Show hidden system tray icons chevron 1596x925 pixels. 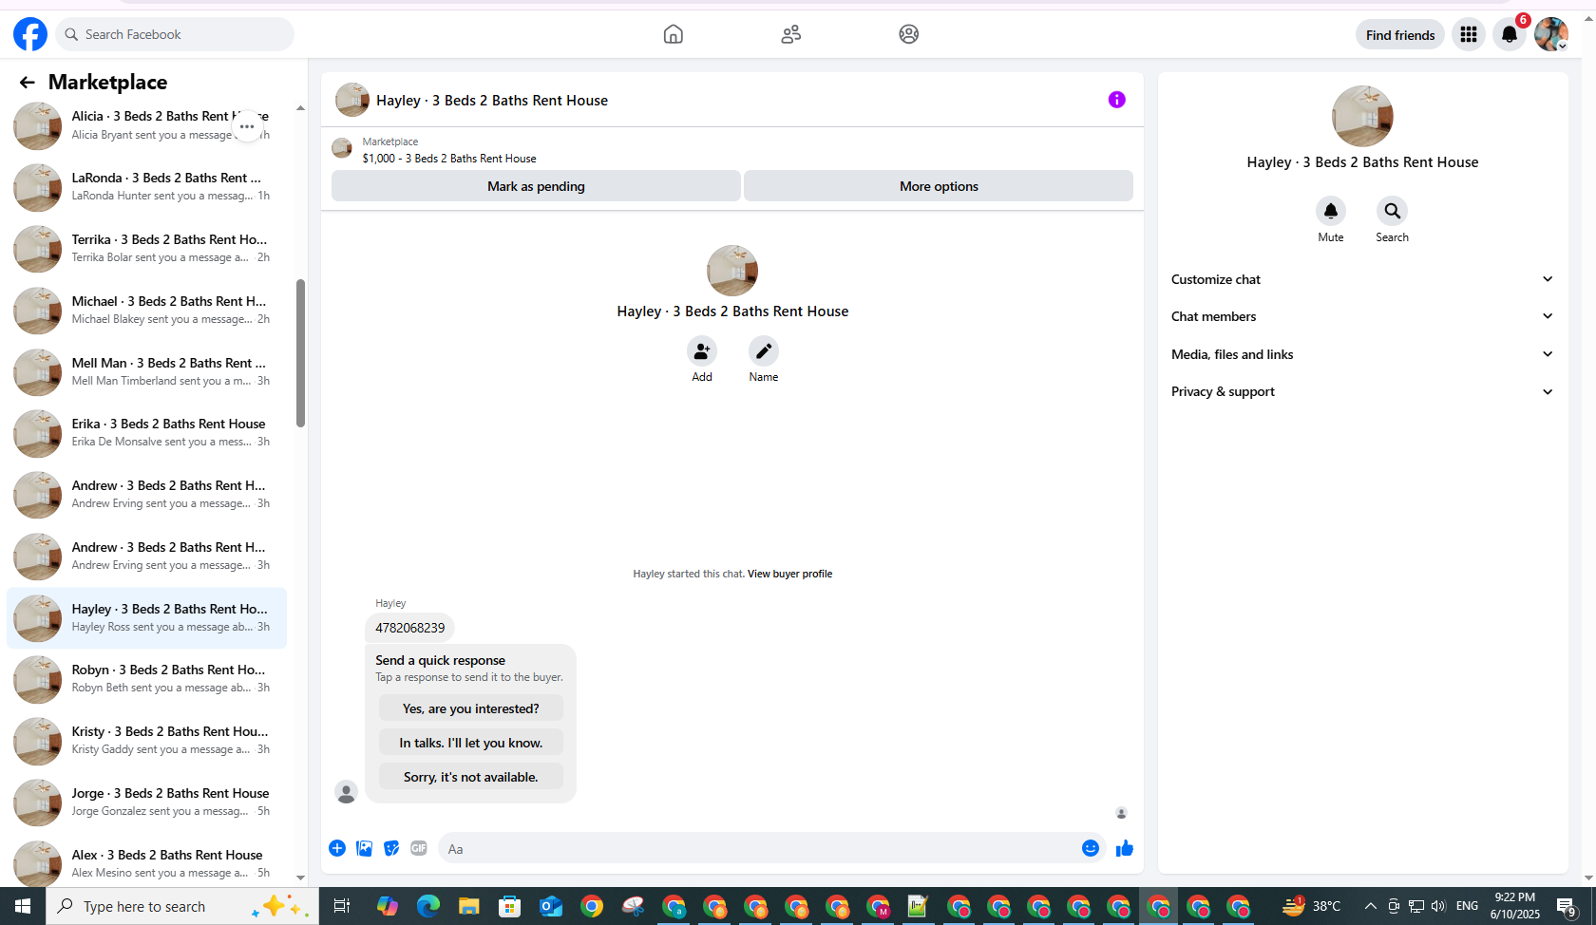pos(1370,906)
